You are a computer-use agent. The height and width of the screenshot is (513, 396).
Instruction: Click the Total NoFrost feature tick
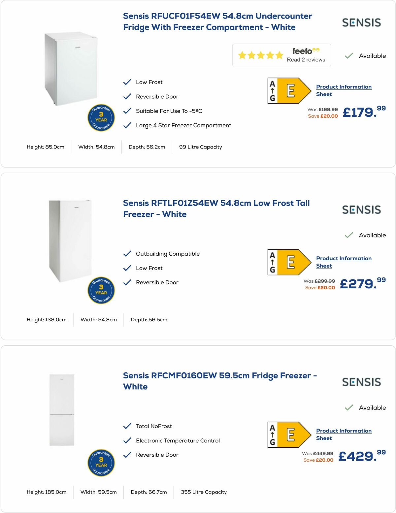coord(127,426)
